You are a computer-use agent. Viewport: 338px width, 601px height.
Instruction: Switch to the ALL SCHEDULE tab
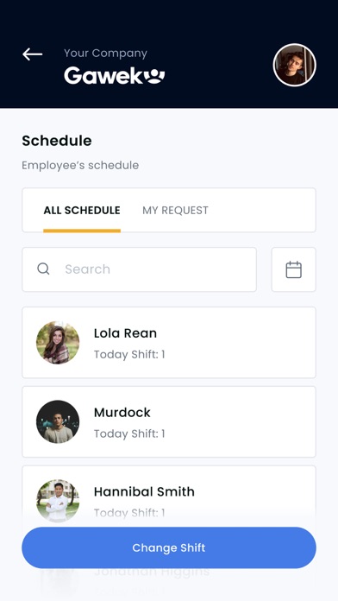82,211
